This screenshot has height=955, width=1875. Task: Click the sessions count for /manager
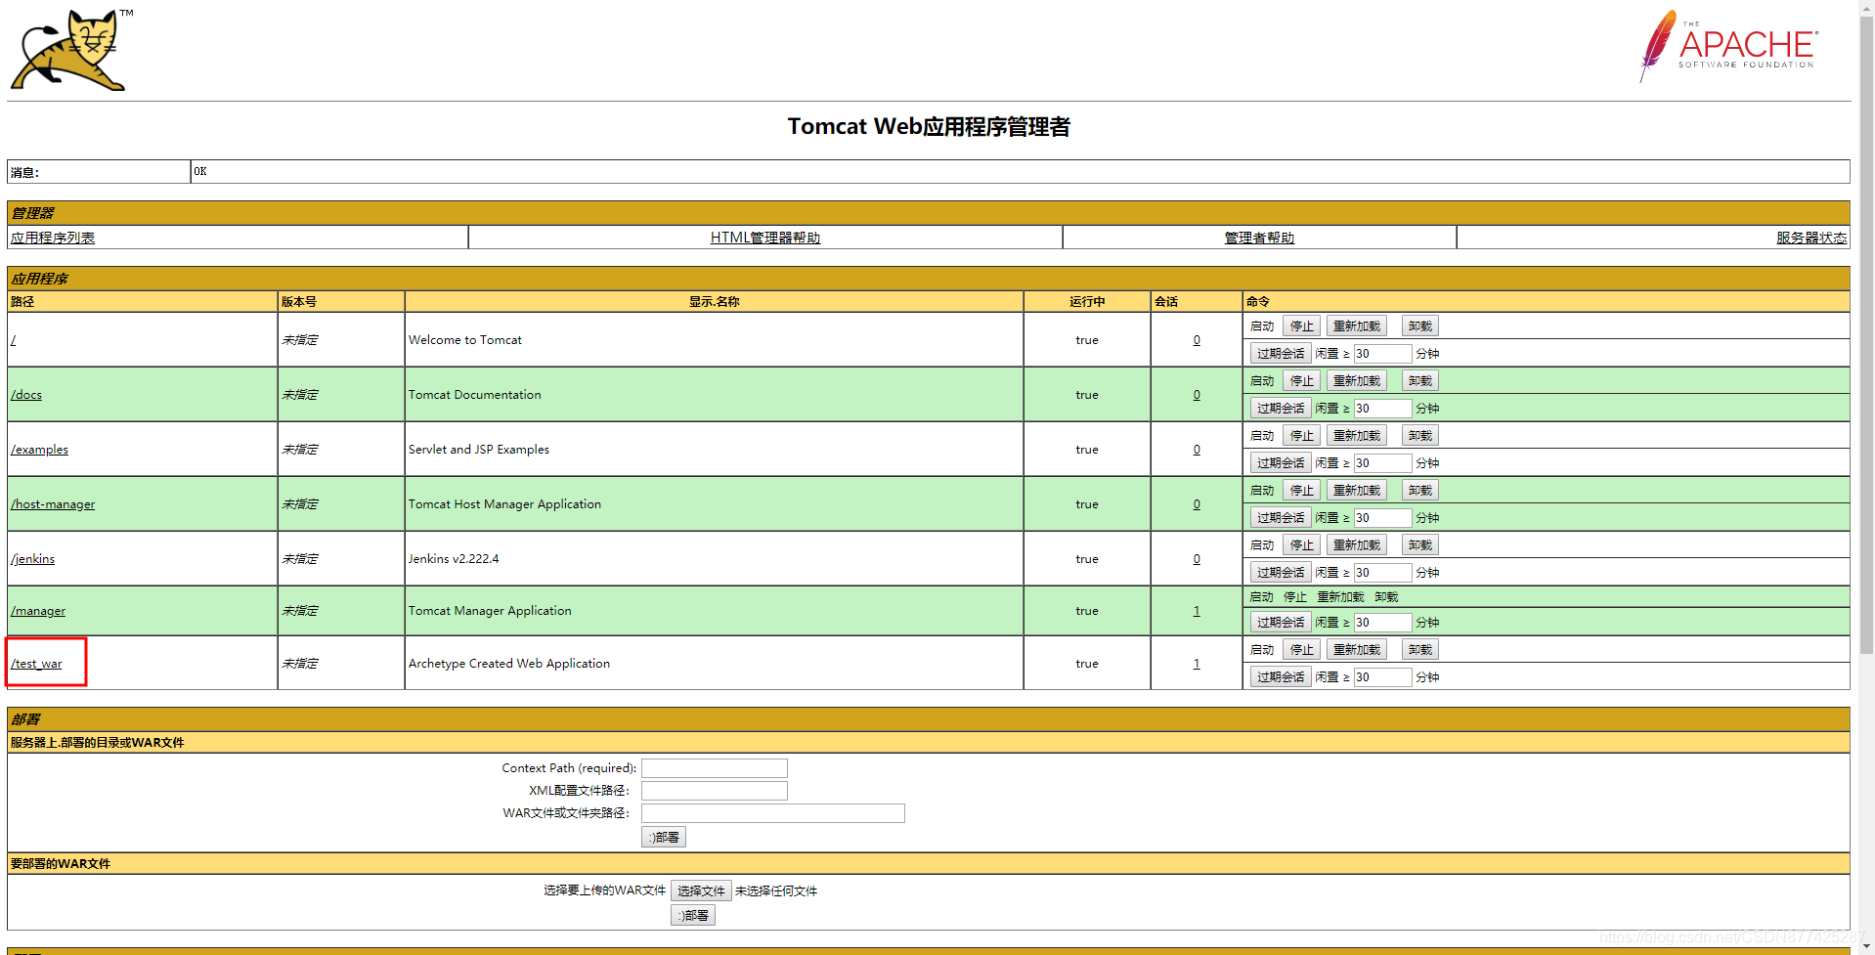(x=1197, y=611)
